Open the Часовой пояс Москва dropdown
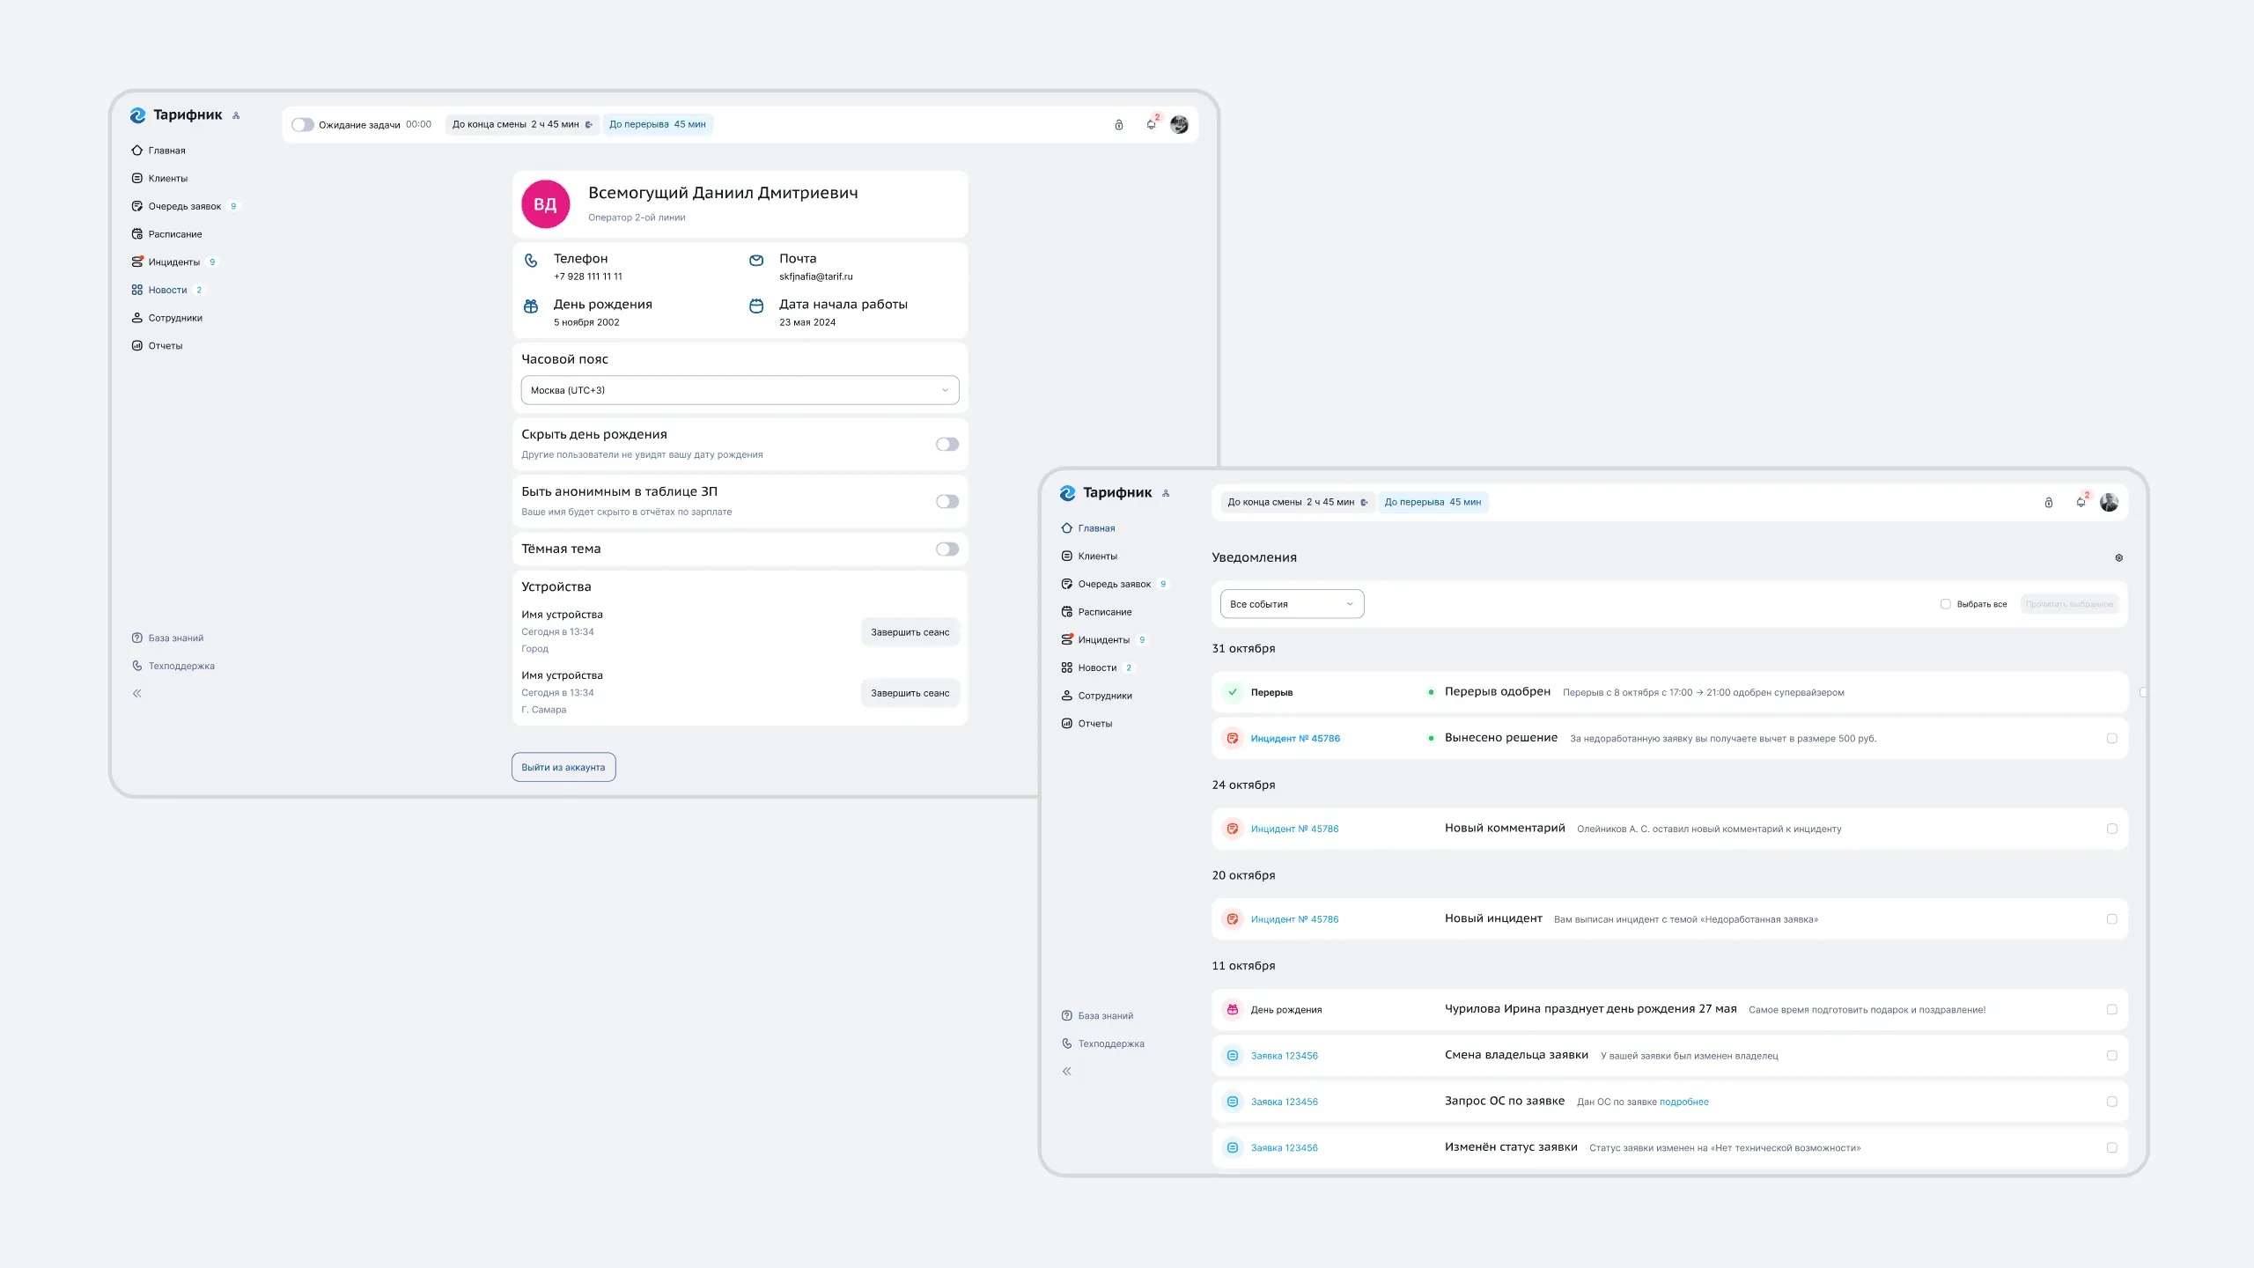 point(740,391)
